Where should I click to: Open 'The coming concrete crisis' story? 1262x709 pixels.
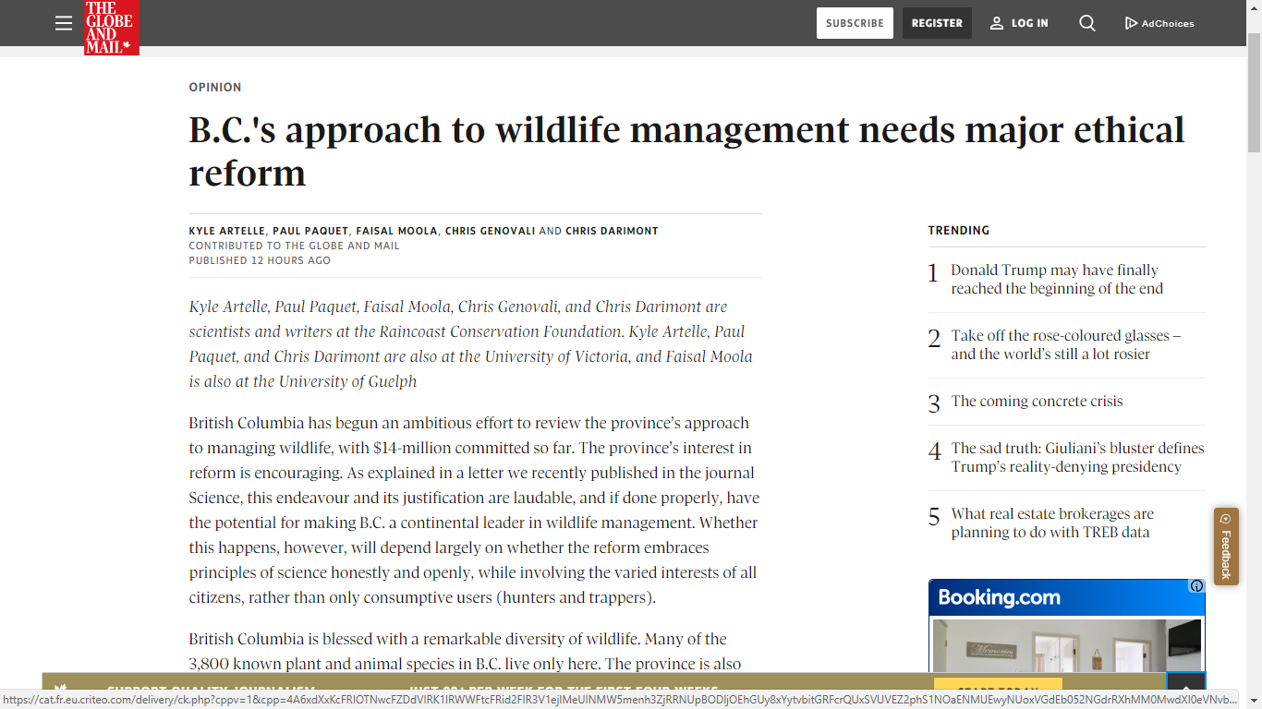(x=1038, y=401)
